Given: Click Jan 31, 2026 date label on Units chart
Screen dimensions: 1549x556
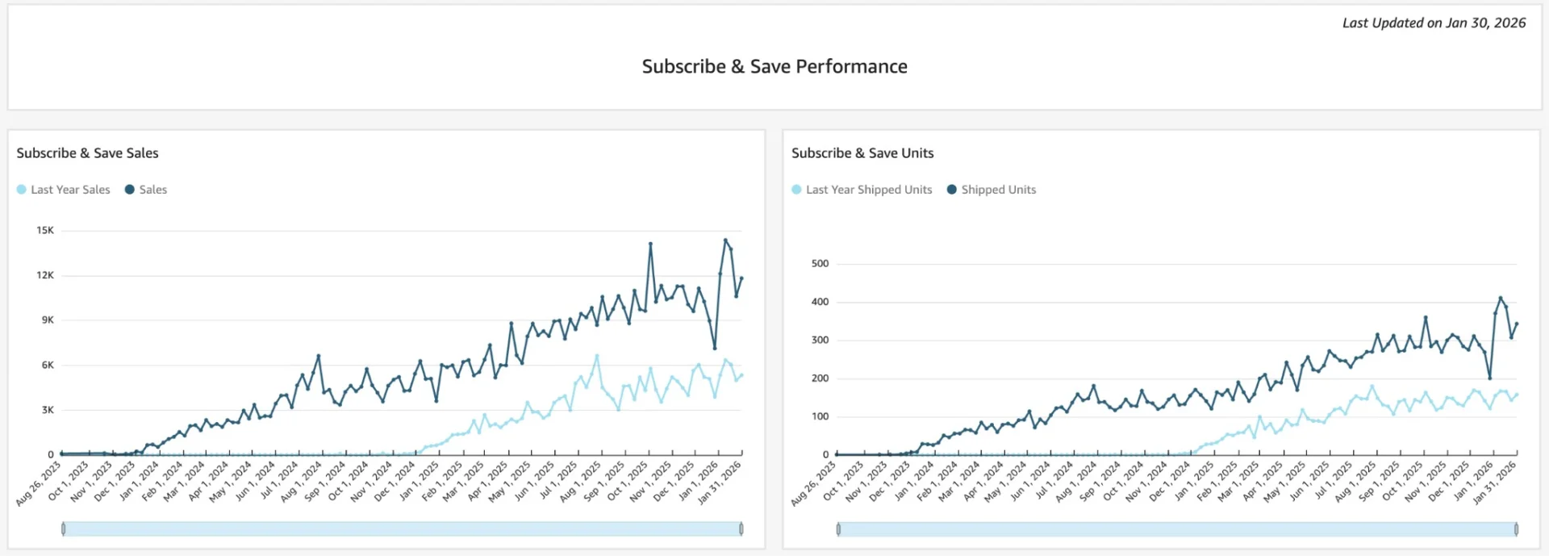Looking at the screenshot, I should coord(1495,483).
